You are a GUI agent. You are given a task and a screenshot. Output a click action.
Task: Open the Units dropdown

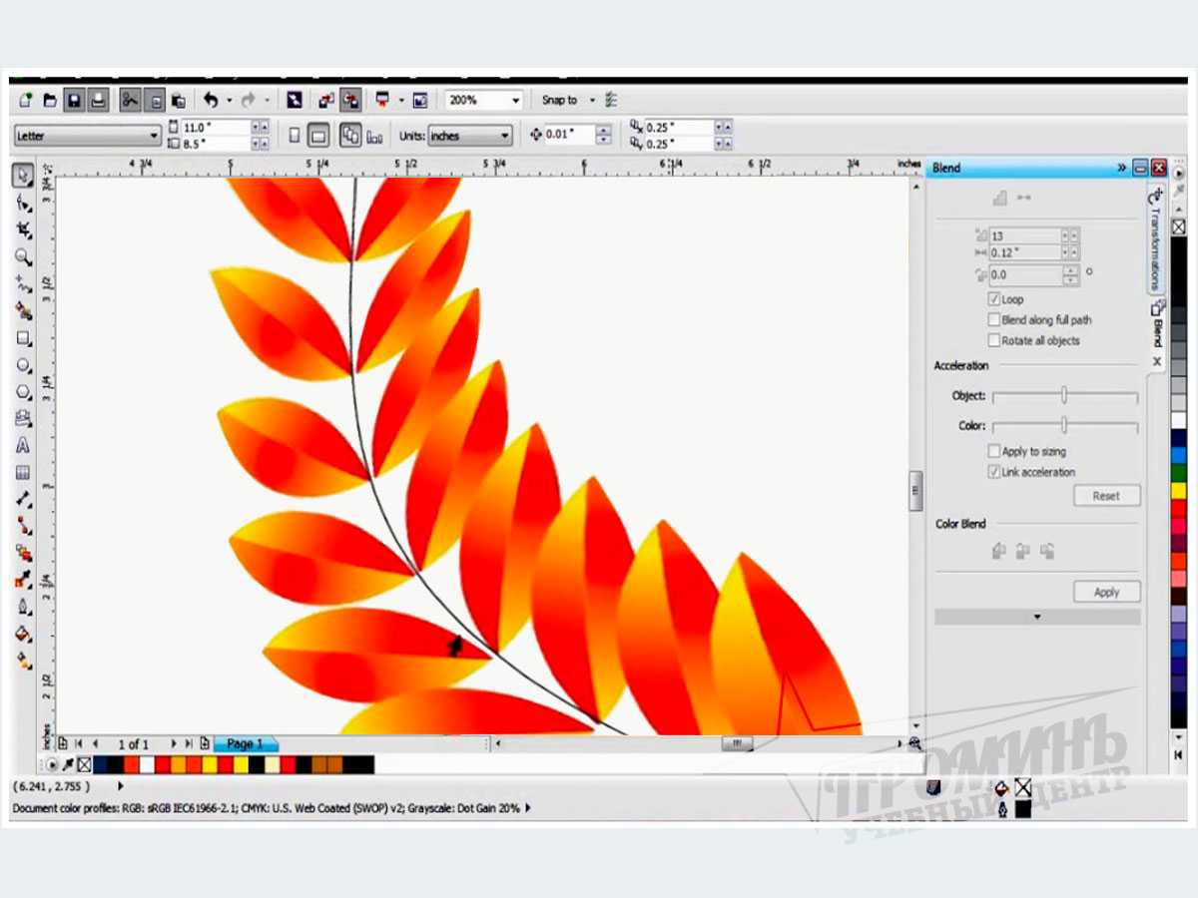coord(505,136)
